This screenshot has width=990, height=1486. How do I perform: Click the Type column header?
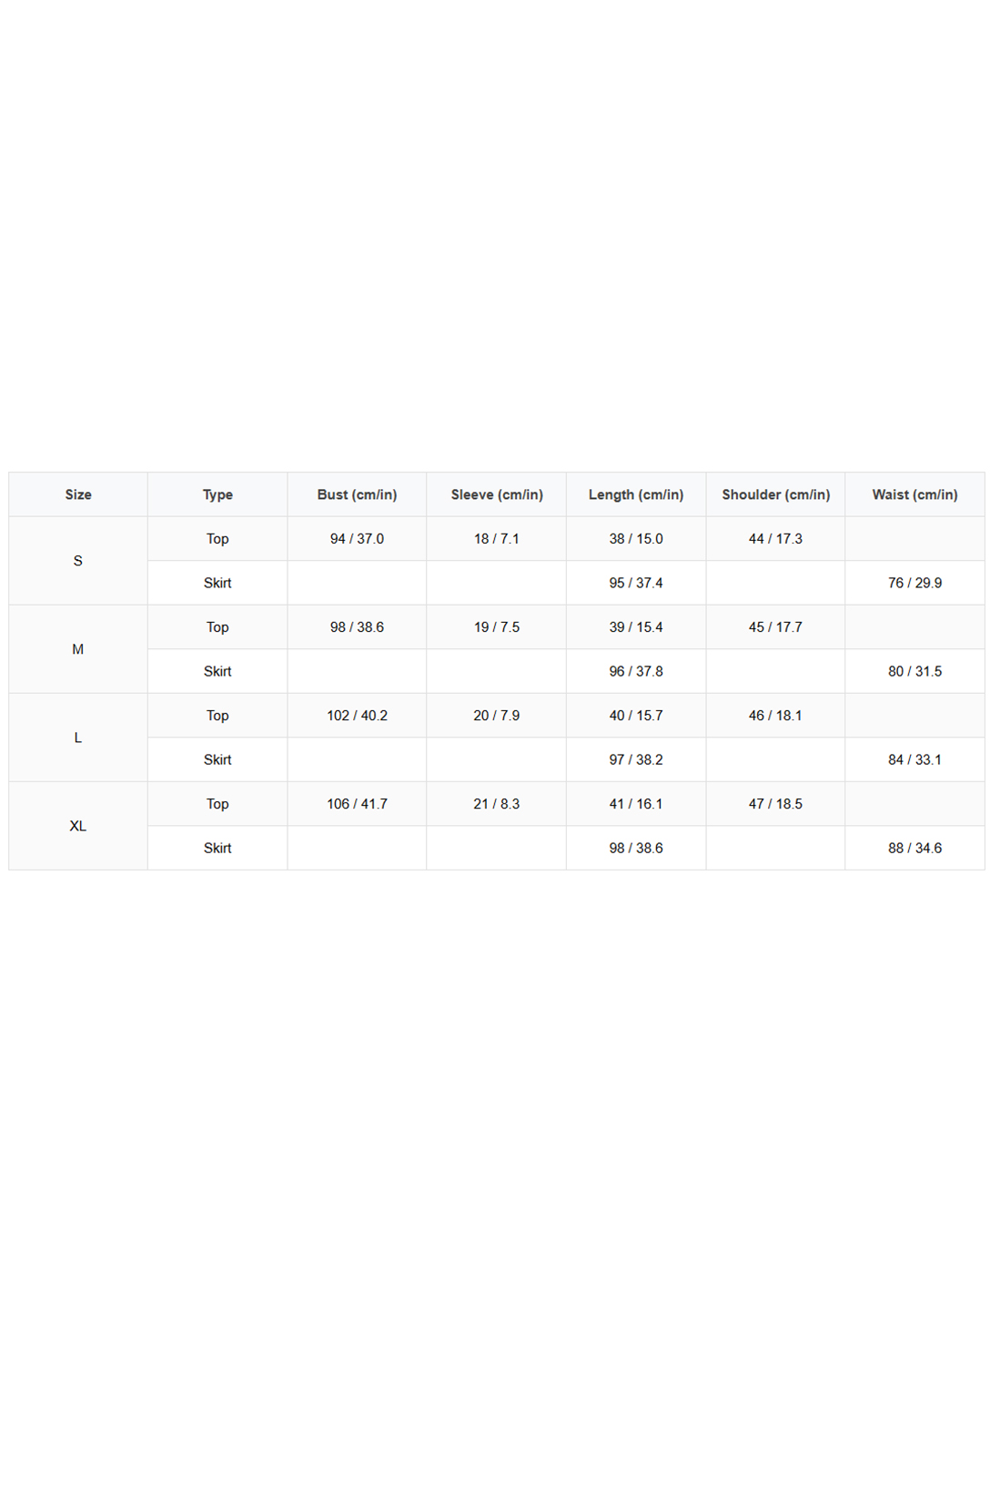point(217,494)
